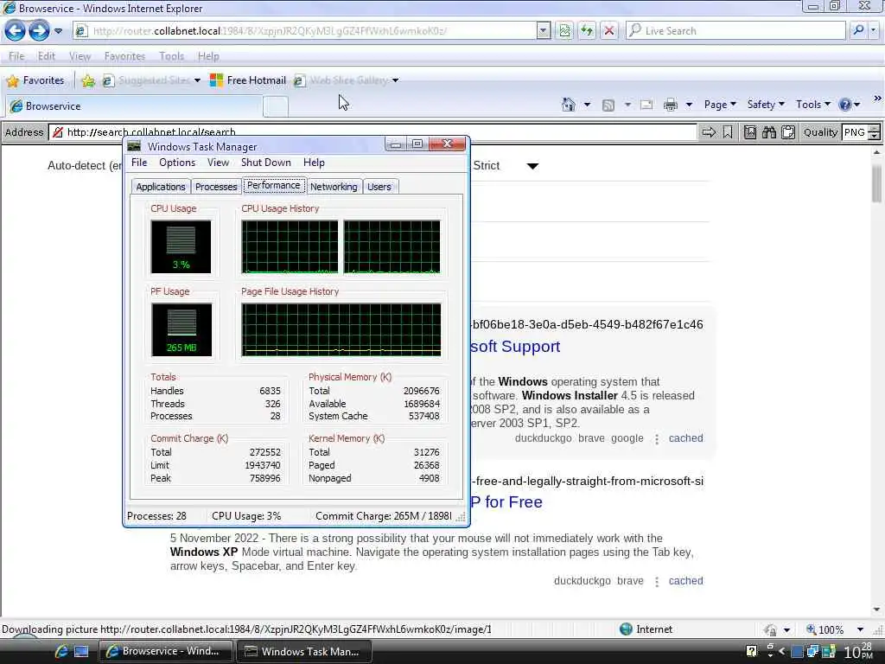
Task: Open the Print dropdown arrow
Action: click(x=689, y=105)
